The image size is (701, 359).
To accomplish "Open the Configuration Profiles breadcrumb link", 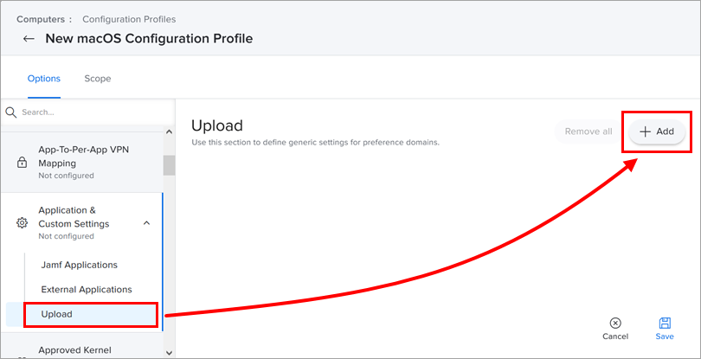I will [130, 18].
